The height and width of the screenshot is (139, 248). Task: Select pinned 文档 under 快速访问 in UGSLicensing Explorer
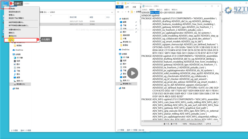point(123,29)
